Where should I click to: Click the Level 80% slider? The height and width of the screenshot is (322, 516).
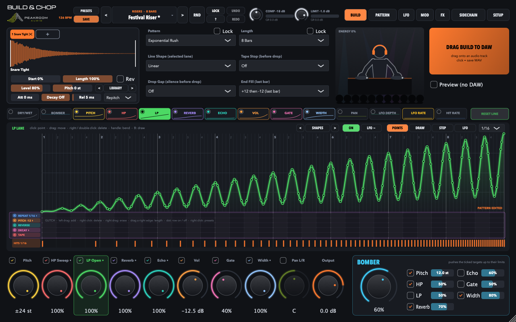[31, 88]
